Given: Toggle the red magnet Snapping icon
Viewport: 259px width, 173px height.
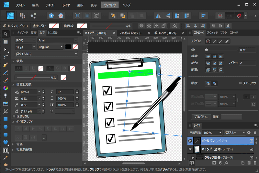Looking at the screenshot, I should [x=239, y=16].
